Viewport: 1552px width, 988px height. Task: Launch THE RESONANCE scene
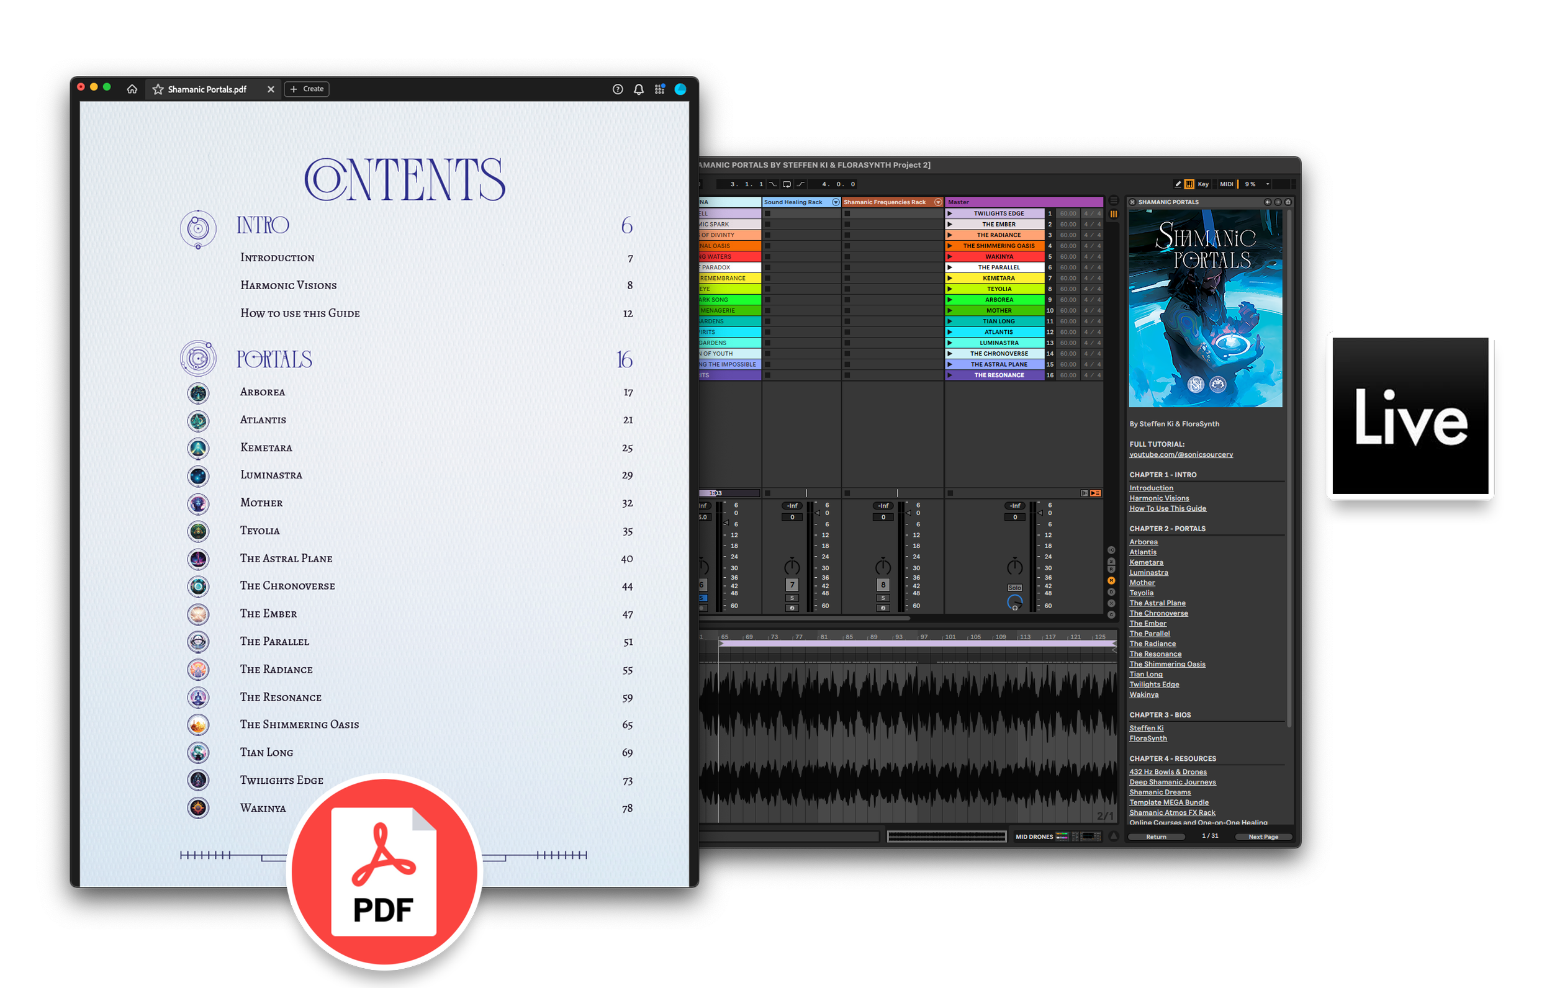click(x=949, y=375)
